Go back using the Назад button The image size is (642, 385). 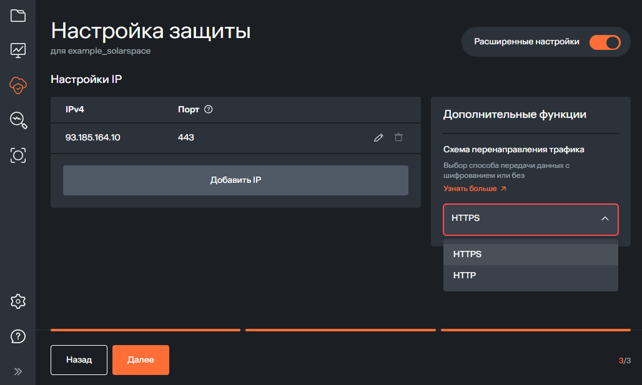(x=79, y=359)
